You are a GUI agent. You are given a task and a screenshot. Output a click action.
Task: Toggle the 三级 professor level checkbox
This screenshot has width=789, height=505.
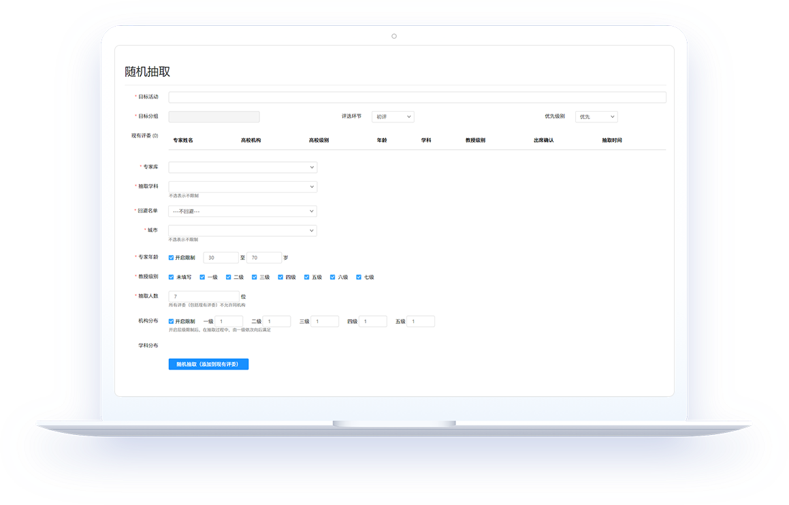coord(255,278)
